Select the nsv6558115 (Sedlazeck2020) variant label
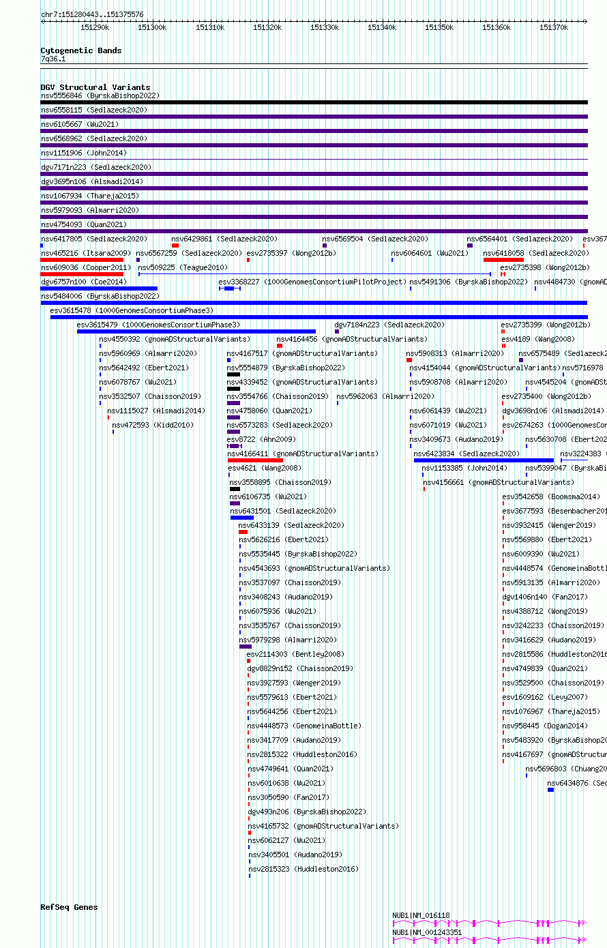Screen dimensions: 607x948 click(x=94, y=110)
